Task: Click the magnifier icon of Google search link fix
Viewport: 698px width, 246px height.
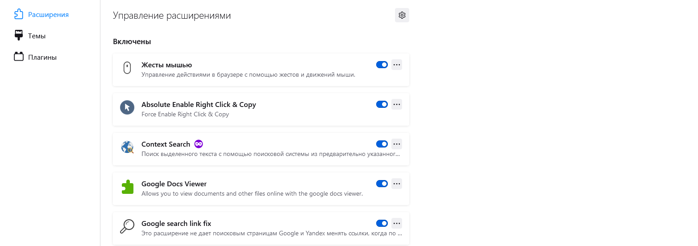Action: 127,226
